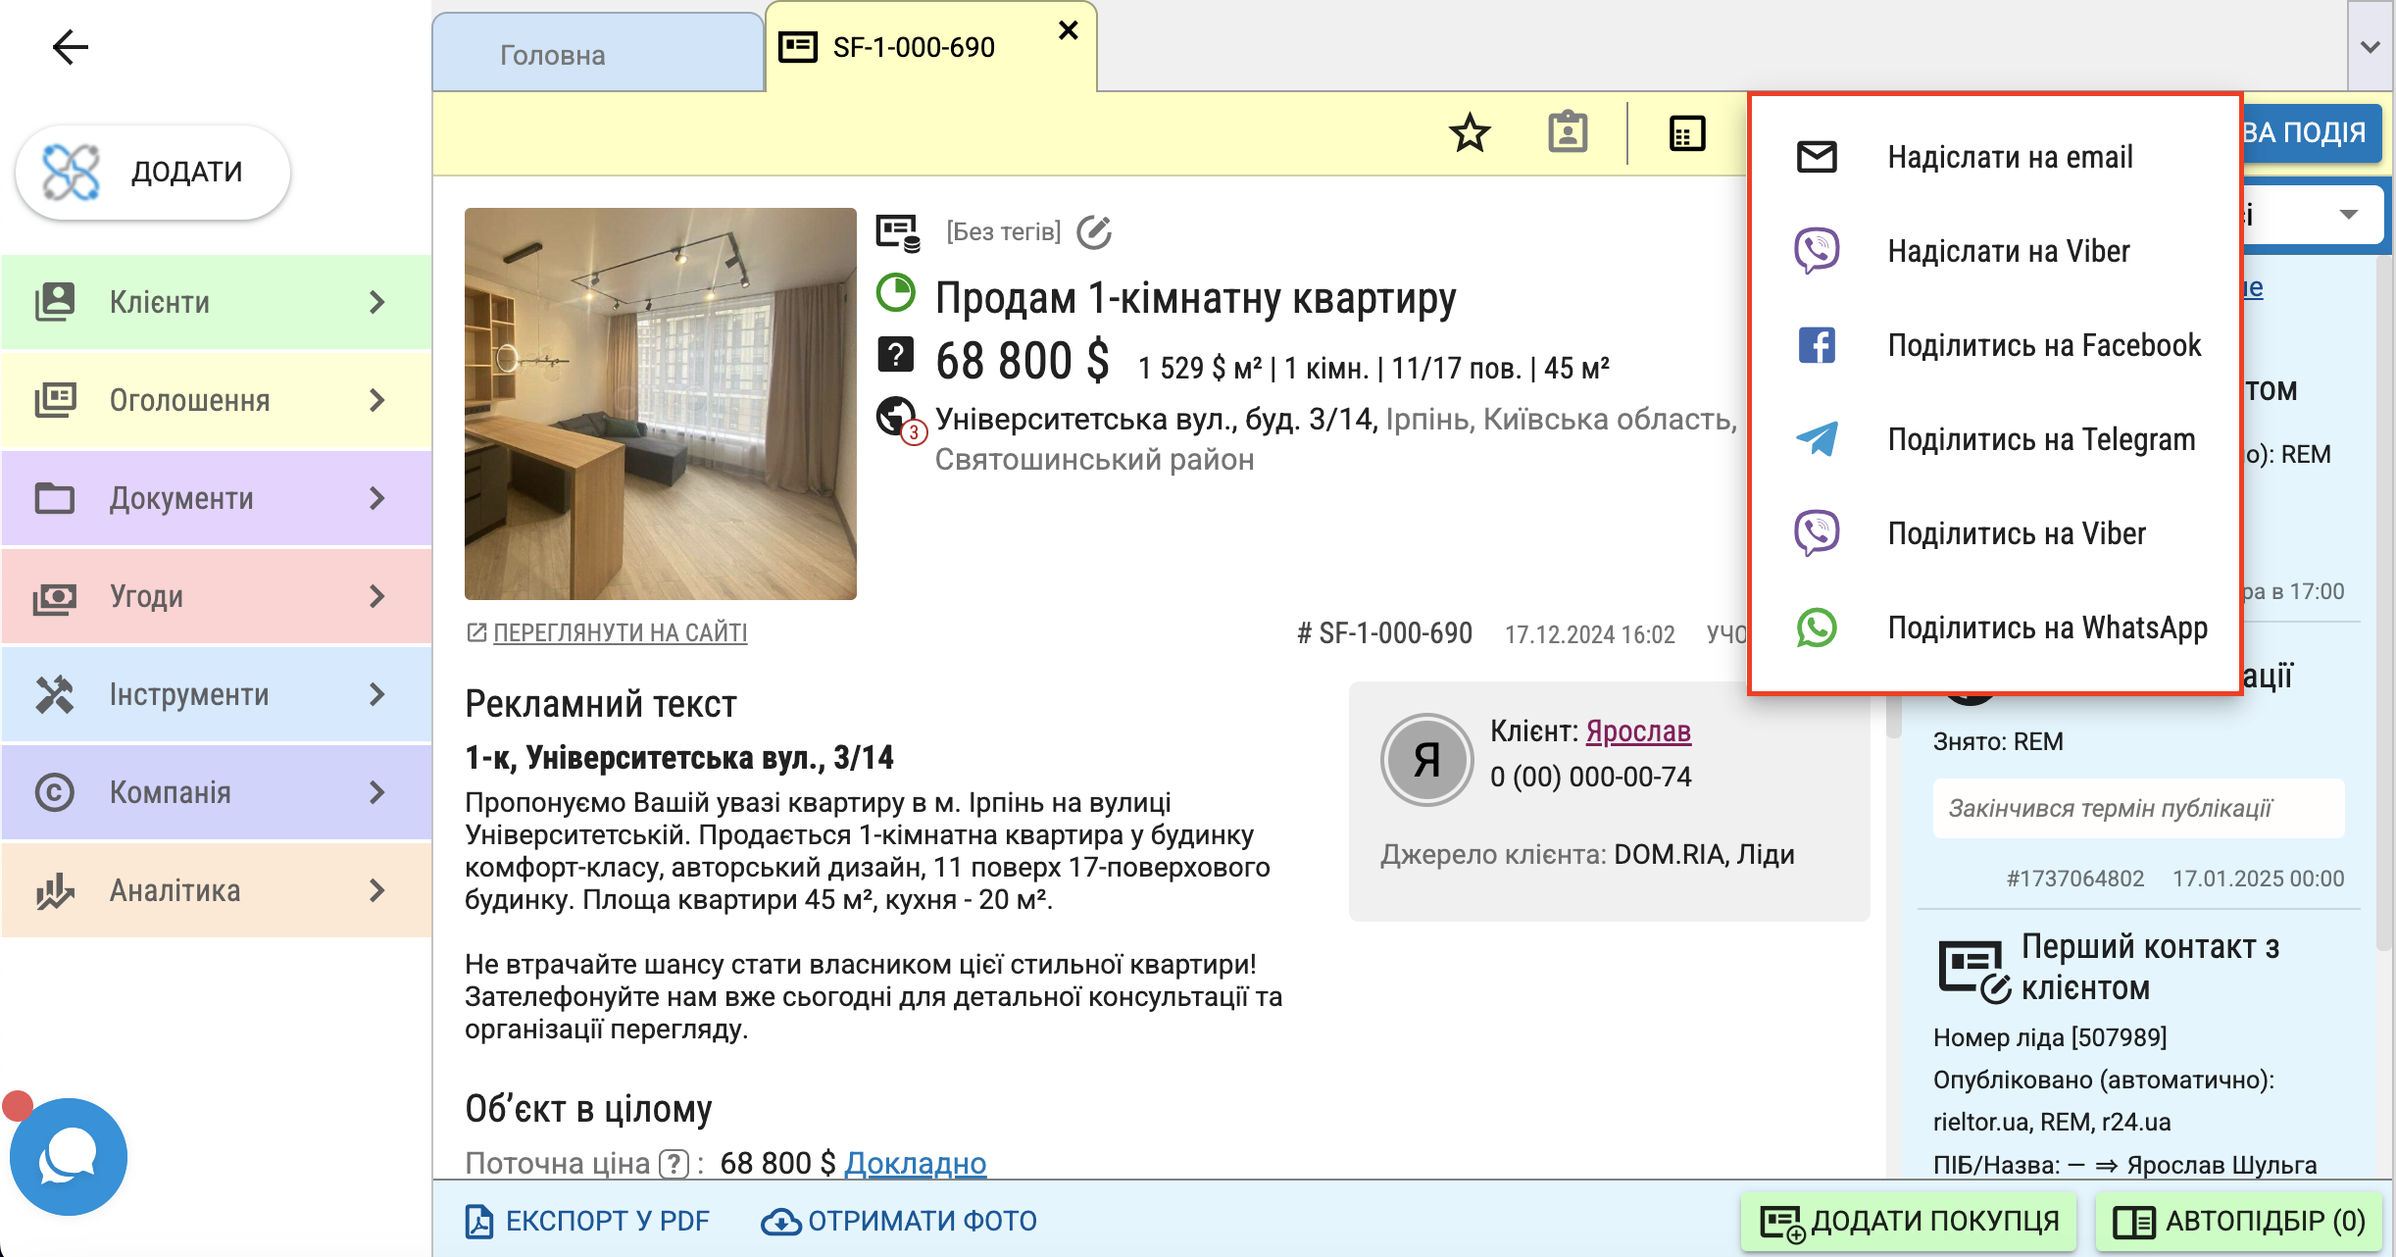
Task: Click ЕКСПОРТ У PDF
Action: [x=587, y=1221]
